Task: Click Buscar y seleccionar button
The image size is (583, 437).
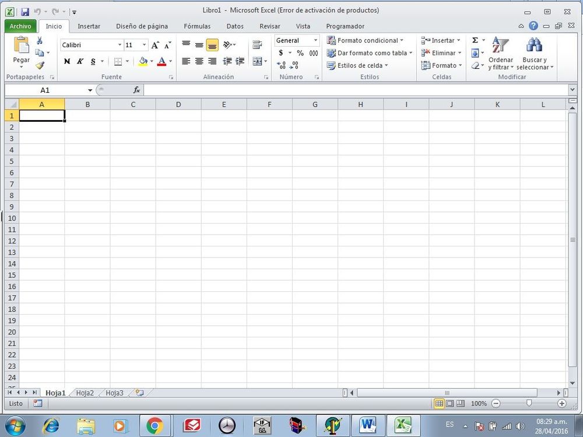Action: [x=535, y=54]
